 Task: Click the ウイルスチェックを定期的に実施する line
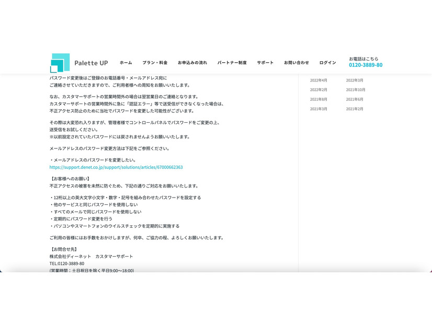pyautogui.click(x=115, y=226)
